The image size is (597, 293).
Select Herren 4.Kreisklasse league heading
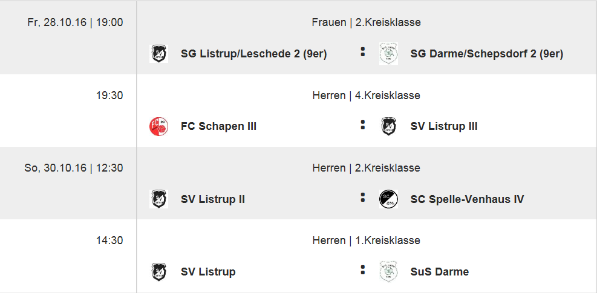pyautogui.click(x=367, y=95)
